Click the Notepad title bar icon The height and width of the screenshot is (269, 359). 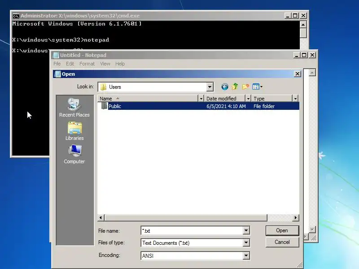56,55
